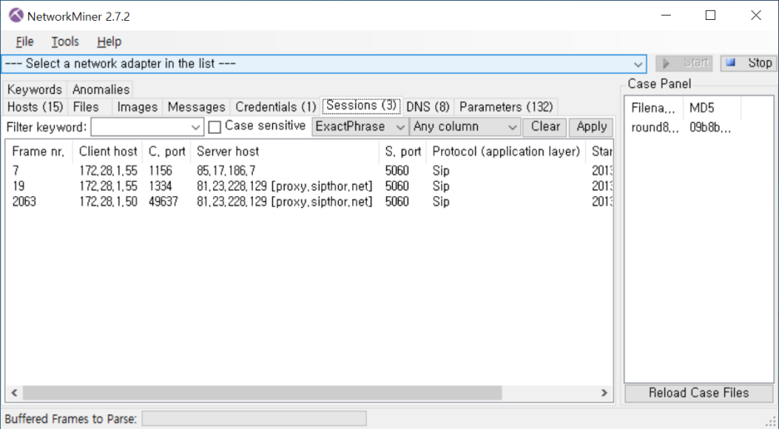Click the Buffered Frames to Parse progress bar
This screenshot has width=779, height=429.
pyautogui.click(x=254, y=418)
